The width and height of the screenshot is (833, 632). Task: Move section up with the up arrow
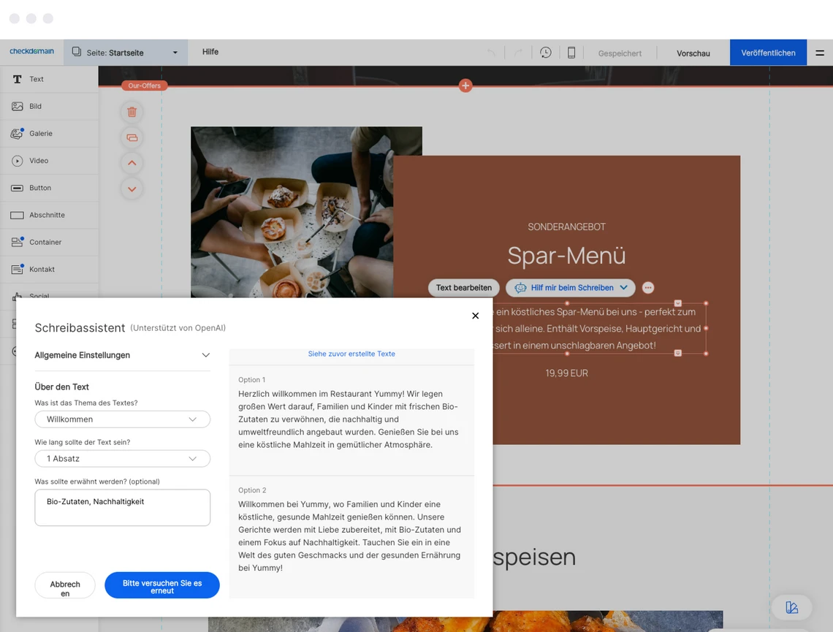(x=132, y=163)
